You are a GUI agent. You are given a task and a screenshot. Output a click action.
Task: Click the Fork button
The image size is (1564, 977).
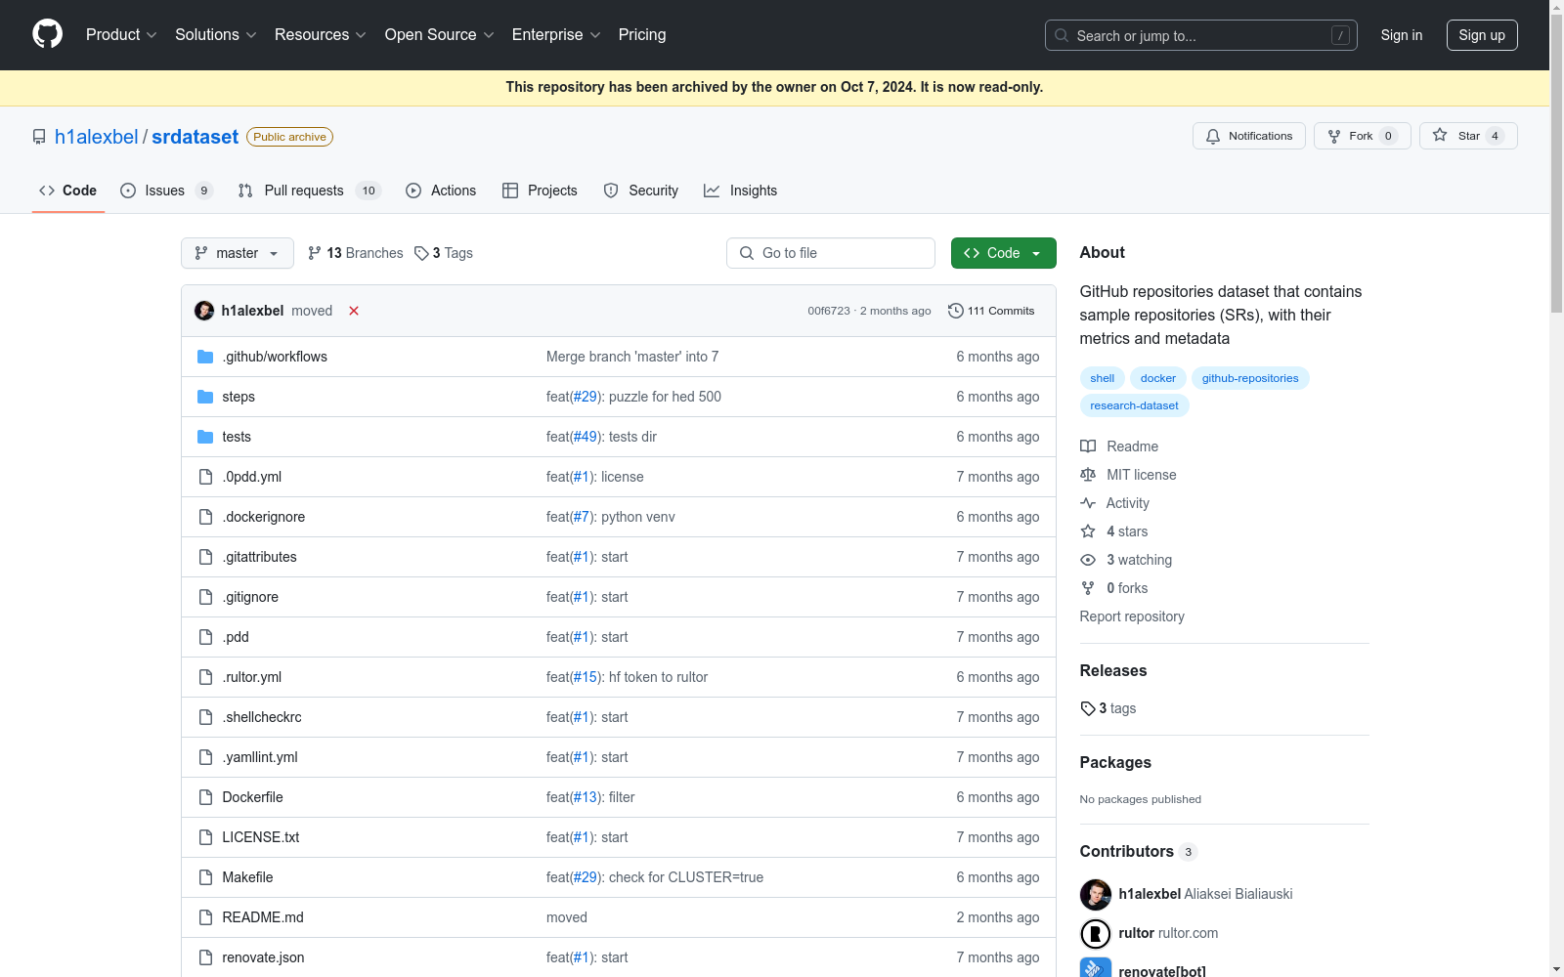click(x=1363, y=136)
